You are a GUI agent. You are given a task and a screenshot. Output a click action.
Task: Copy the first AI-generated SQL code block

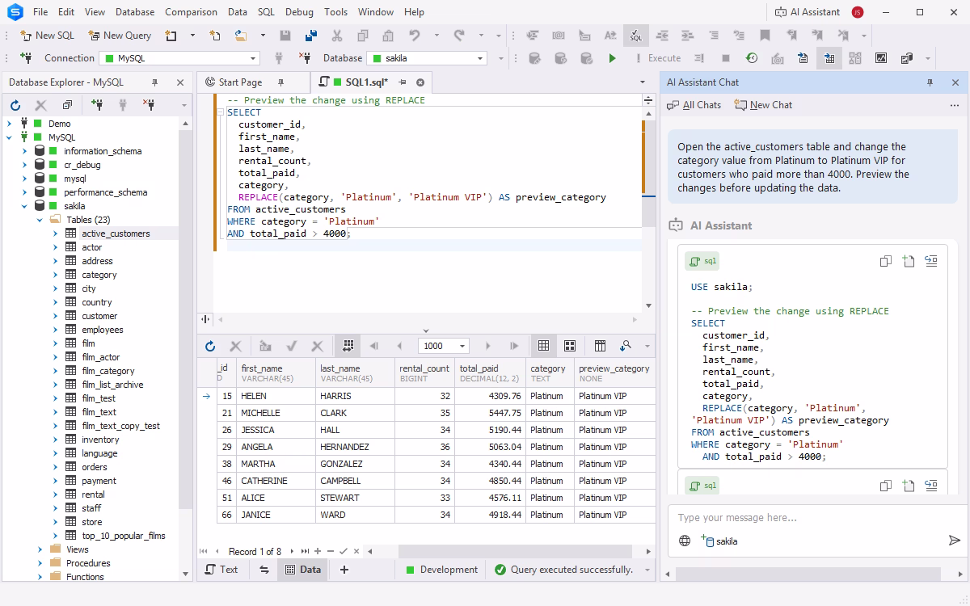click(886, 261)
